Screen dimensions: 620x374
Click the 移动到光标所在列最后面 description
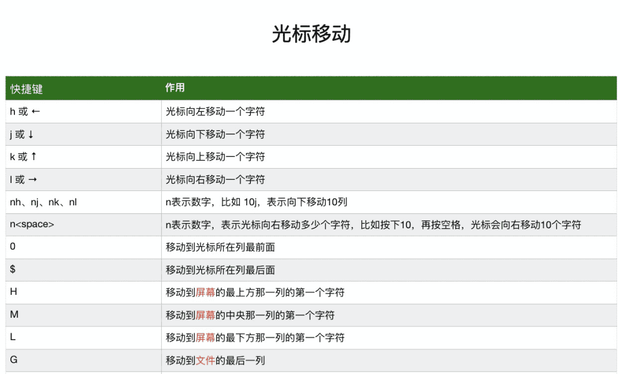tap(220, 270)
